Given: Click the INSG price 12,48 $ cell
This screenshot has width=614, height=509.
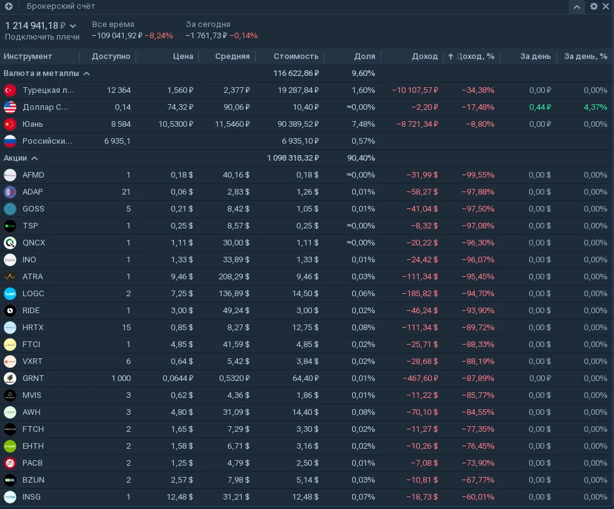Looking at the screenshot, I should tap(180, 497).
